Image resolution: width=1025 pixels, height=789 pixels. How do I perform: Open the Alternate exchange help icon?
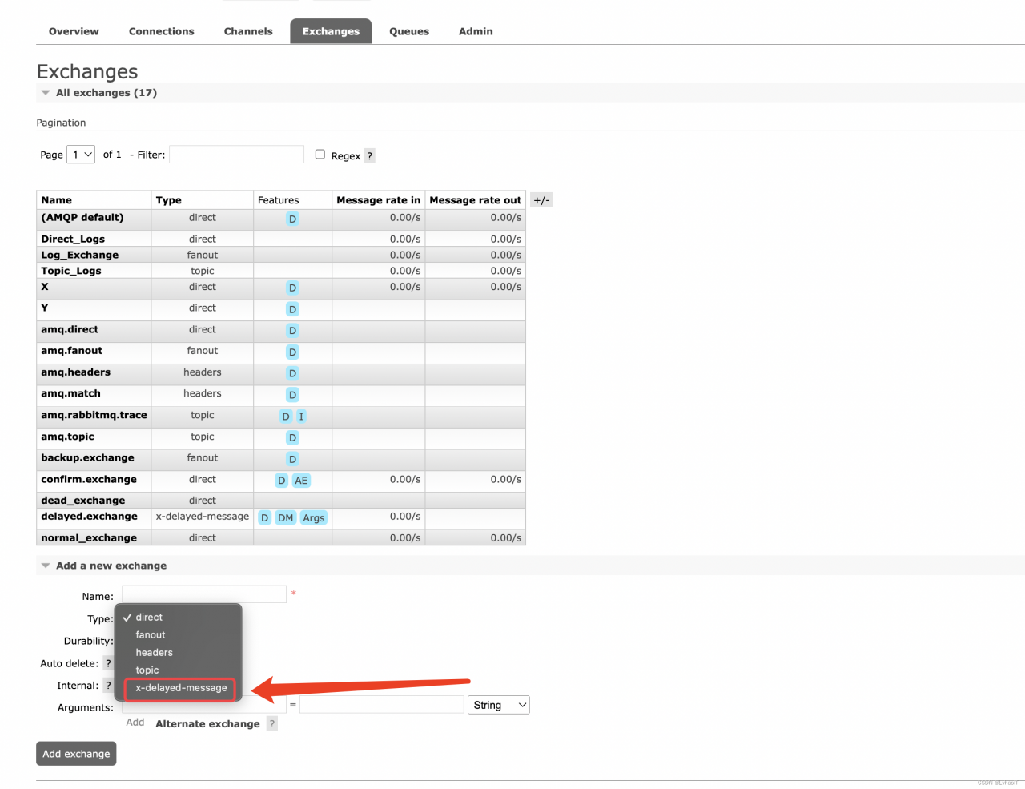click(272, 724)
